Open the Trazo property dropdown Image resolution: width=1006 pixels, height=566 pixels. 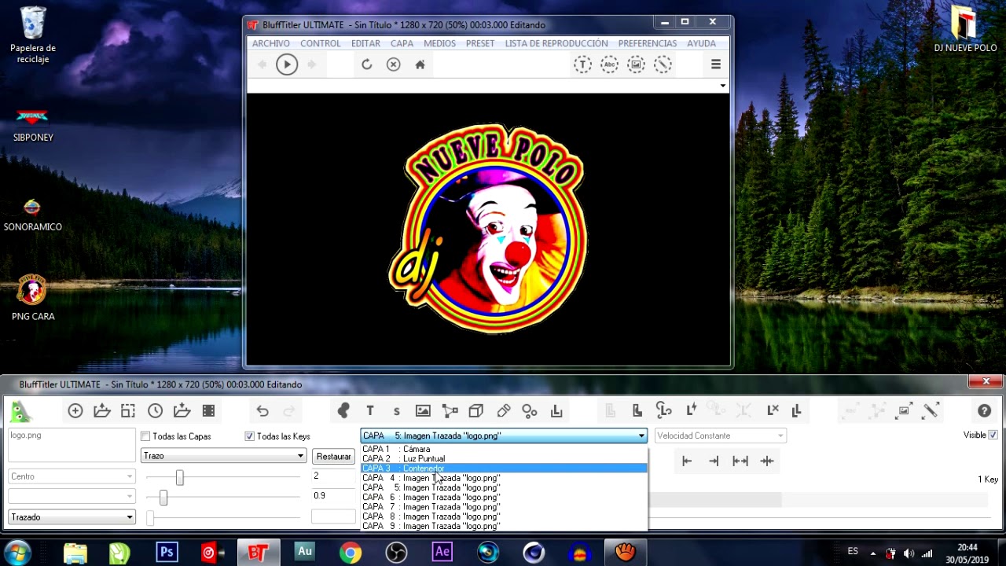pos(223,456)
